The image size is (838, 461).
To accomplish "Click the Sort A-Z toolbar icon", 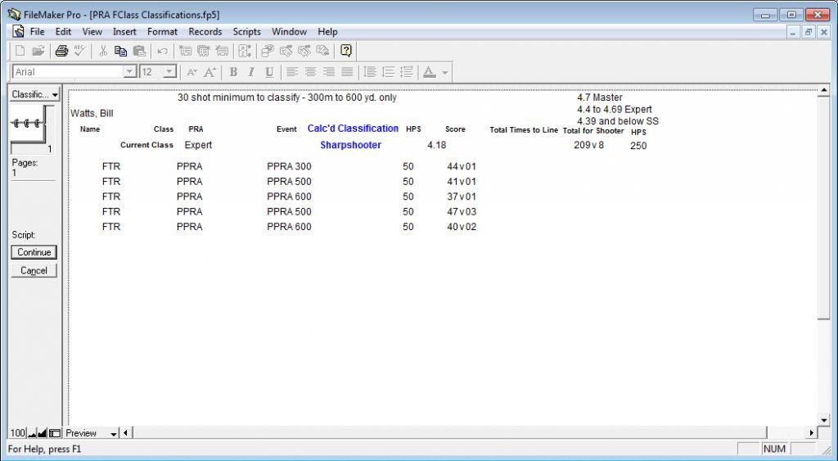I will point(245,51).
